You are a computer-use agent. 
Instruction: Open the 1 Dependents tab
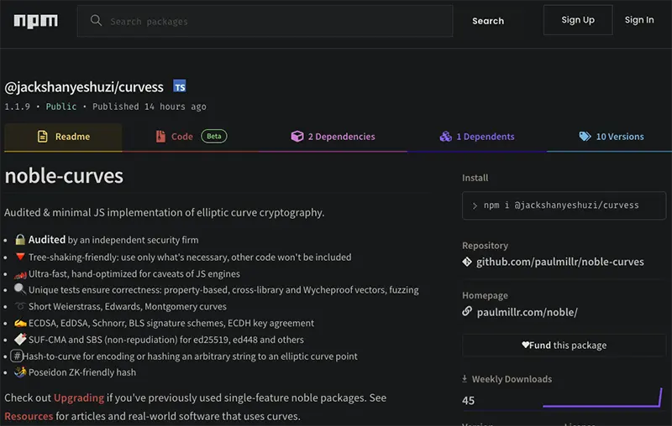pos(476,137)
